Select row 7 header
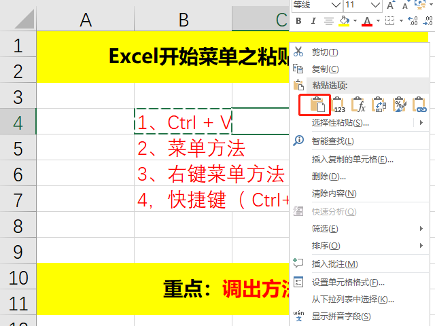The width and height of the screenshot is (435, 326). (18, 199)
